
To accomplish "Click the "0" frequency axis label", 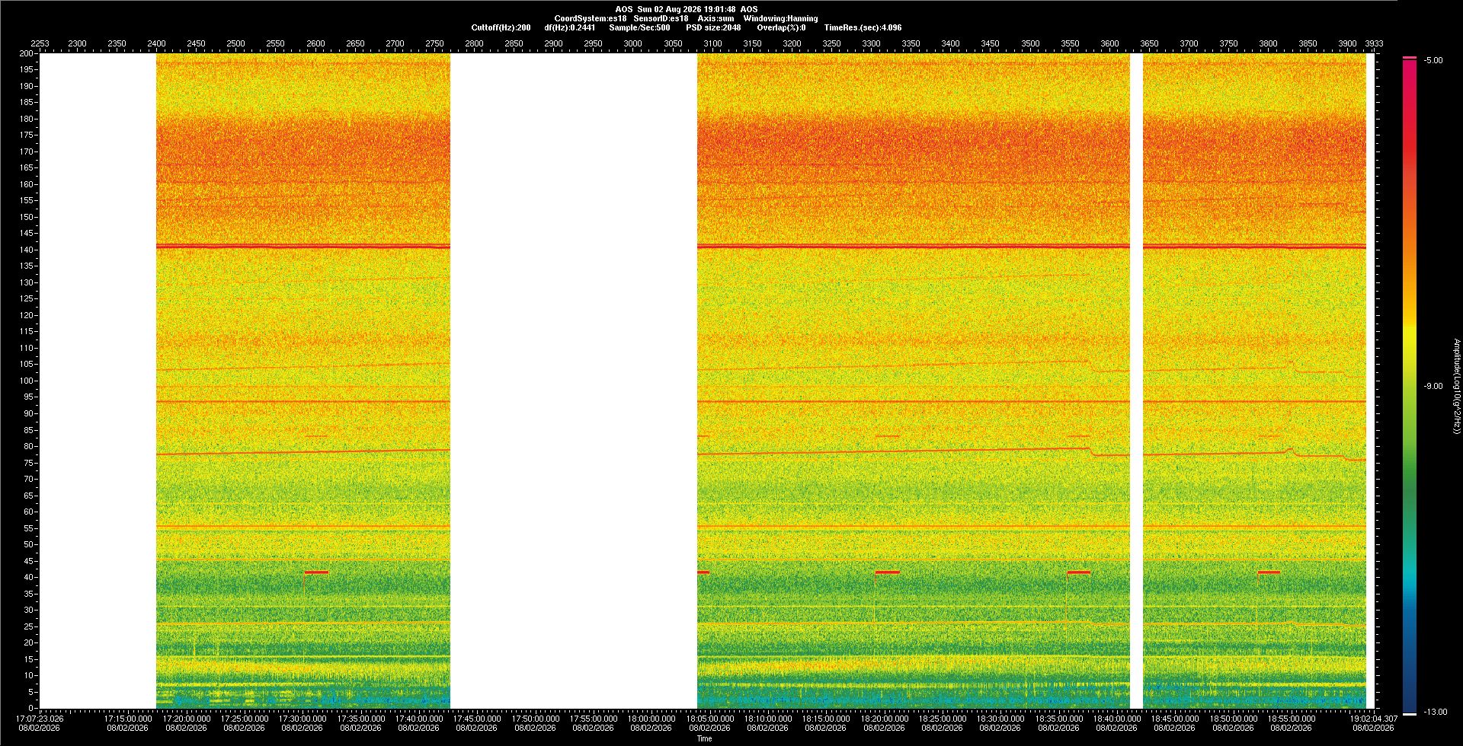I will pos(31,708).
